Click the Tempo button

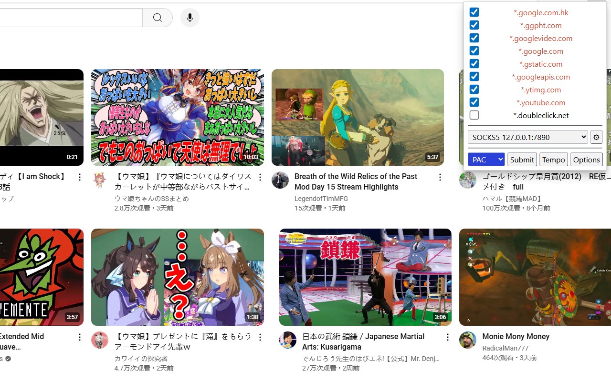point(554,160)
